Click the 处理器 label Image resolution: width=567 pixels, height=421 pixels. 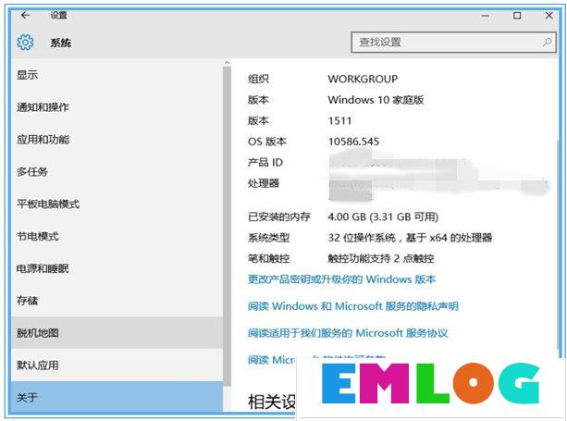(x=264, y=183)
